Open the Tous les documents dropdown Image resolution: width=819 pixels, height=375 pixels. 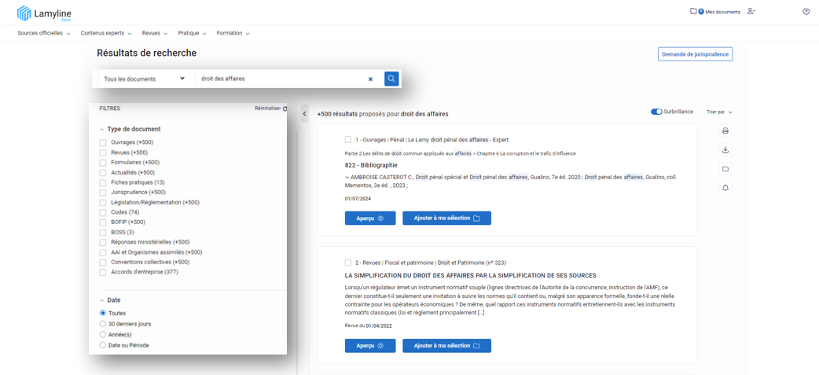coord(145,79)
